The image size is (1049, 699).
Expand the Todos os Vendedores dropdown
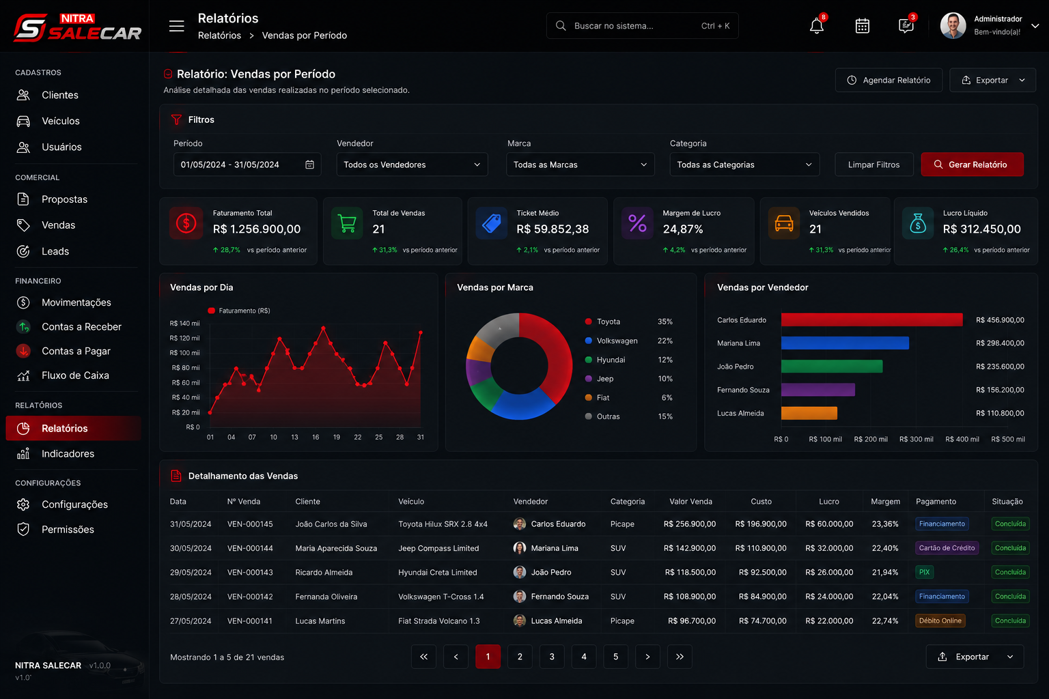click(412, 165)
